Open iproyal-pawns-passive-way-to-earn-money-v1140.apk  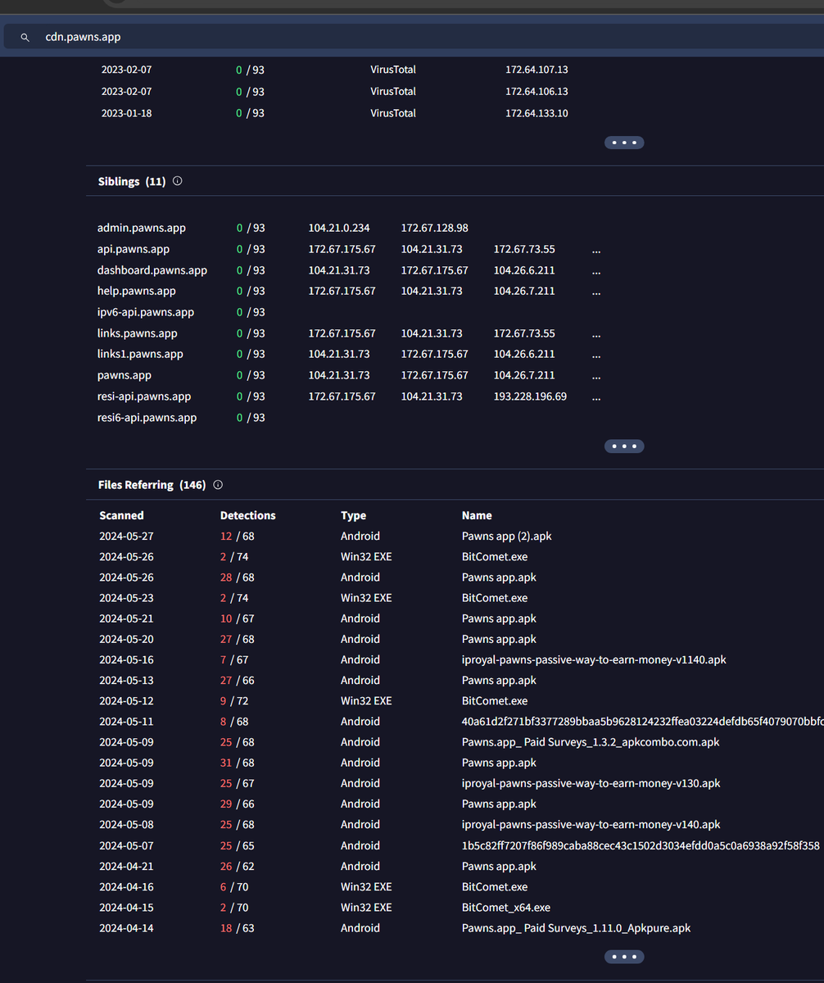[x=594, y=659]
